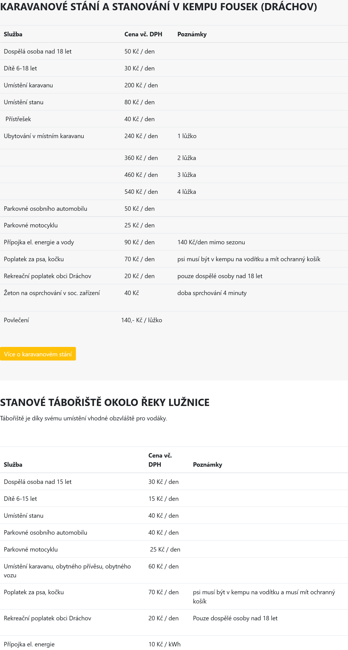This screenshot has height=650, width=348.
Task: Click the '30 Kč / den' price in the Lužnice table
Action: 163,482
